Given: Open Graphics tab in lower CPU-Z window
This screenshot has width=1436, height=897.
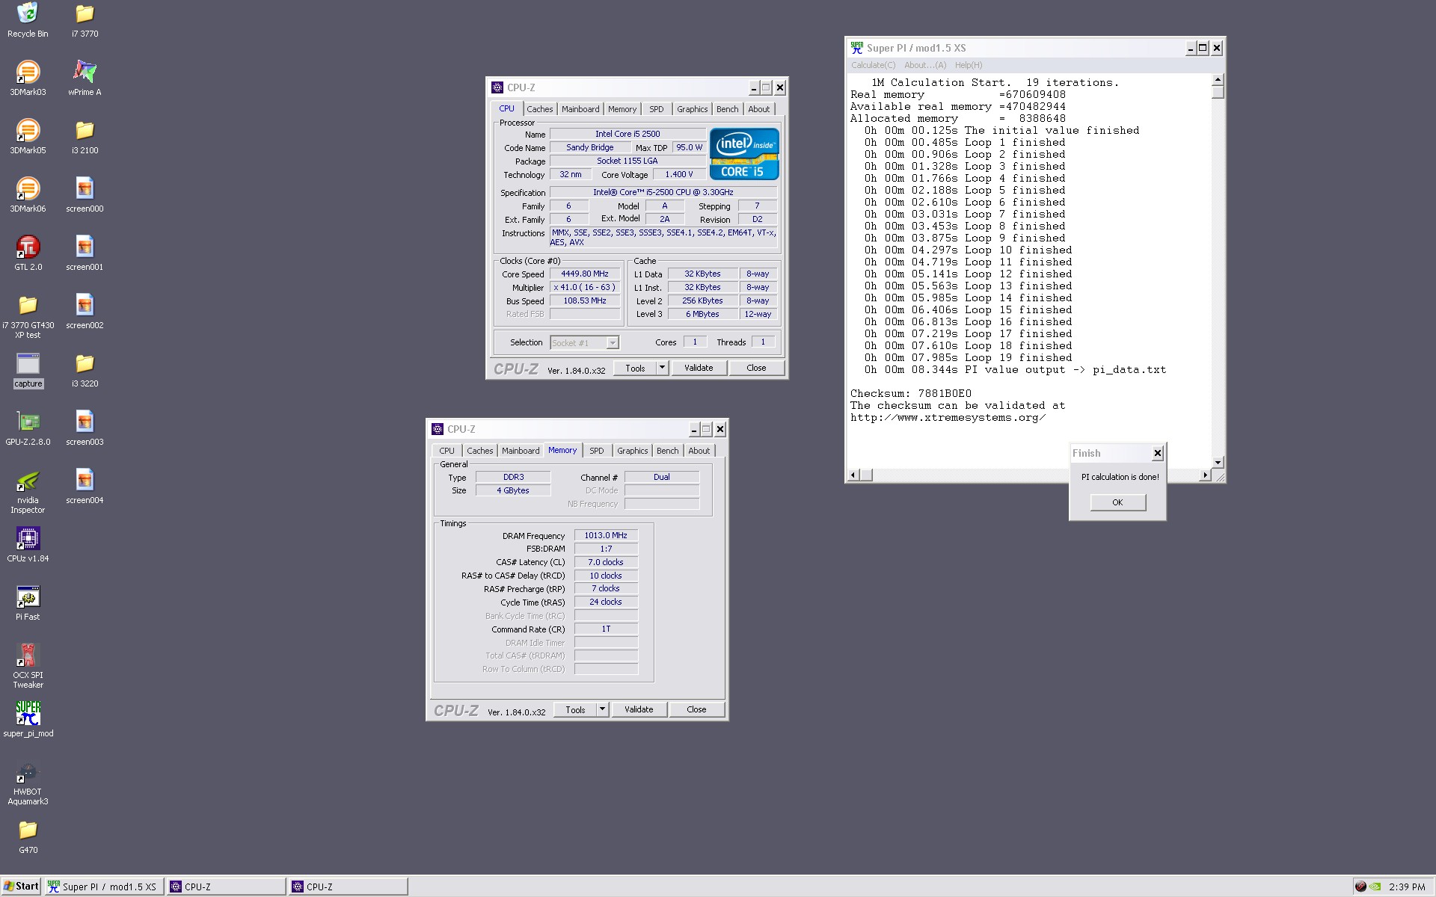Looking at the screenshot, I should 632,451.
